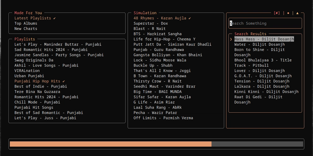Choose G.O.A.T. - Diljit Dosanjh result
The image size is (313, 156).
click(263, 76)
